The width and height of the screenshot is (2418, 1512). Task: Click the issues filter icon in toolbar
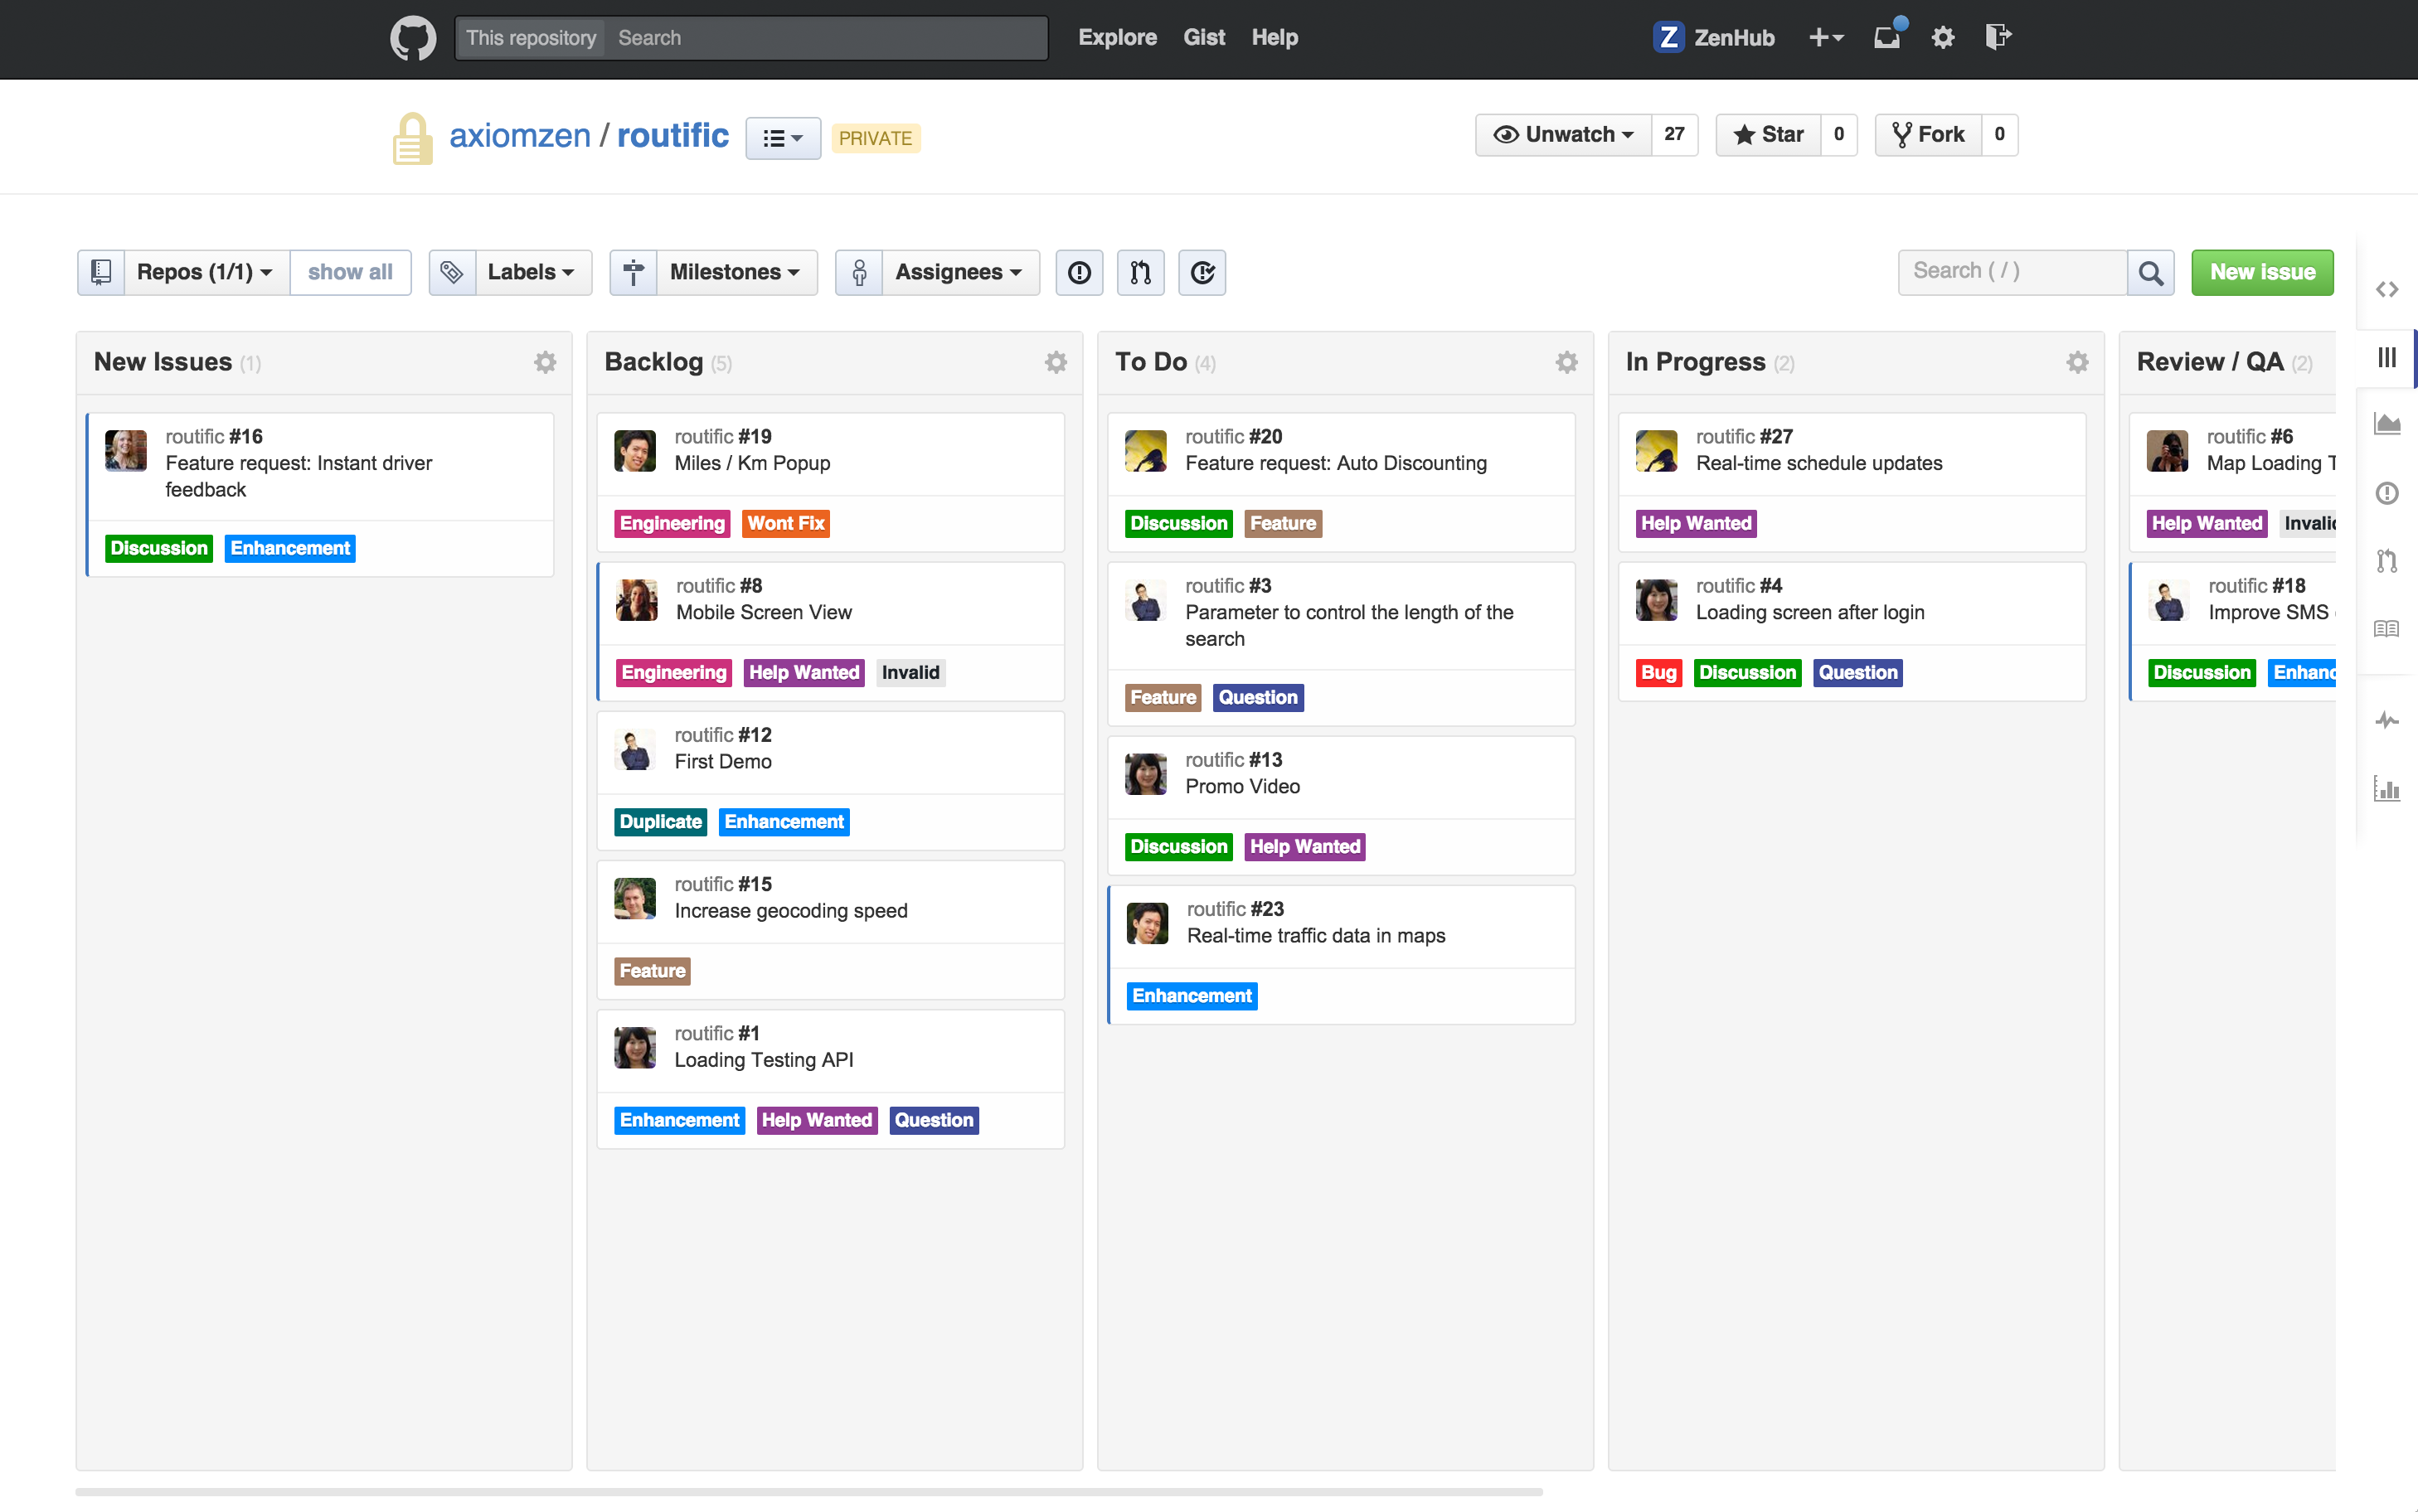click(1079, 272)
